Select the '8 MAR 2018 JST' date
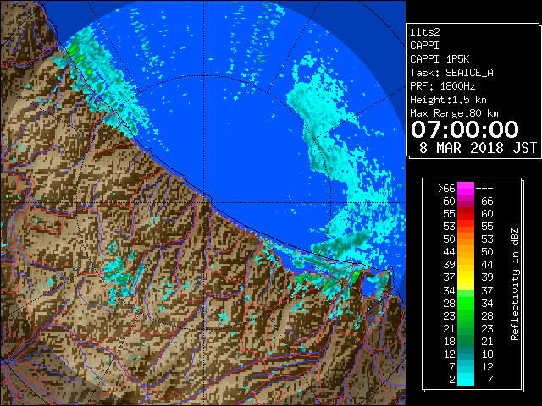Screen dimensions: 542x406 (478, 148)
